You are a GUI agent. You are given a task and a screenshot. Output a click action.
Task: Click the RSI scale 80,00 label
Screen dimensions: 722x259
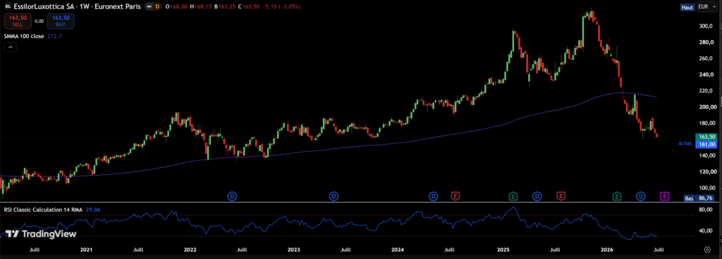tap(706, 210)
